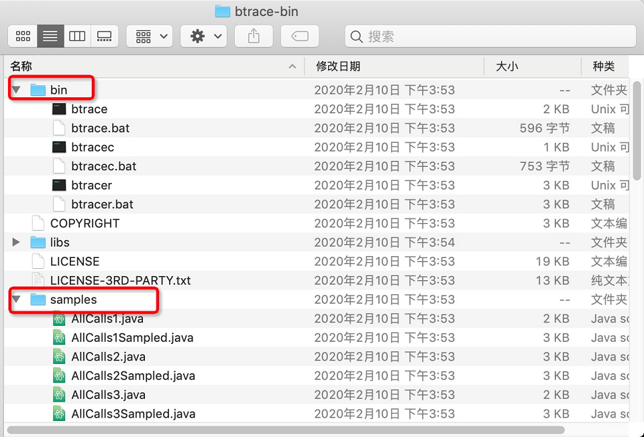This screenshot has width=644, height=437.
Task: Click the btracer.bat document icon
Action: pos(59,204)
